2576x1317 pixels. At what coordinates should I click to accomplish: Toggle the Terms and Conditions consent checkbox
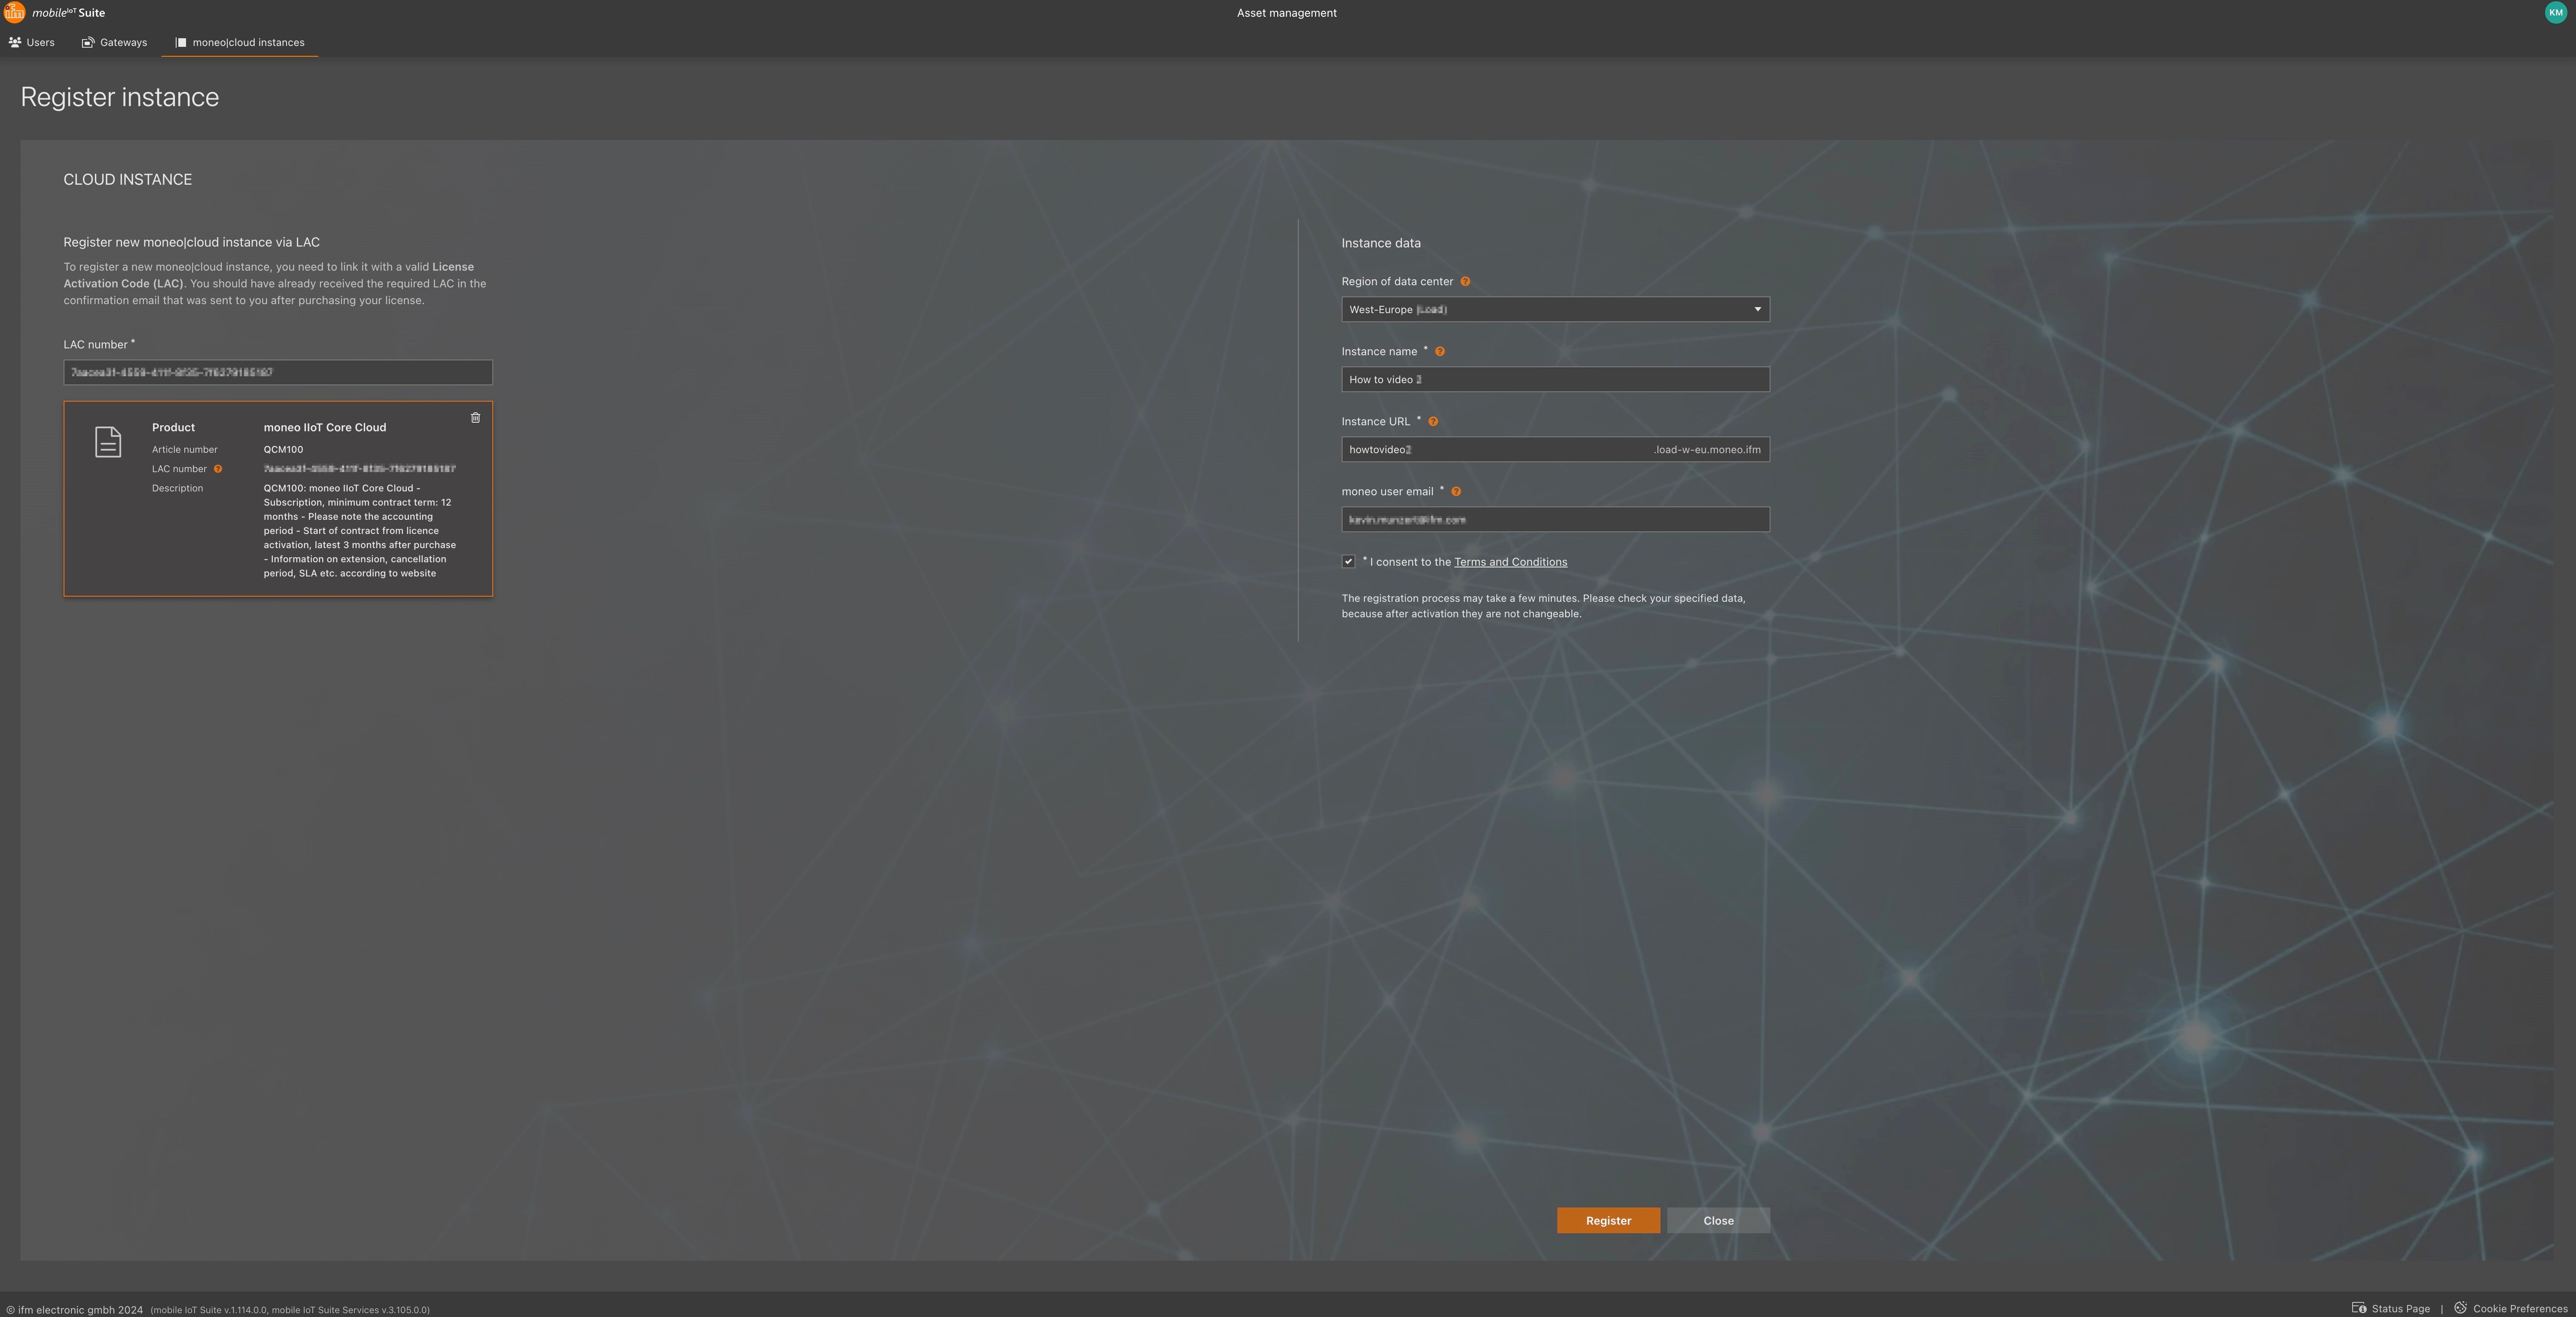click(1349, 561)
